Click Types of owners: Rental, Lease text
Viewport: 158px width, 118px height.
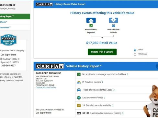coord(97,90)
